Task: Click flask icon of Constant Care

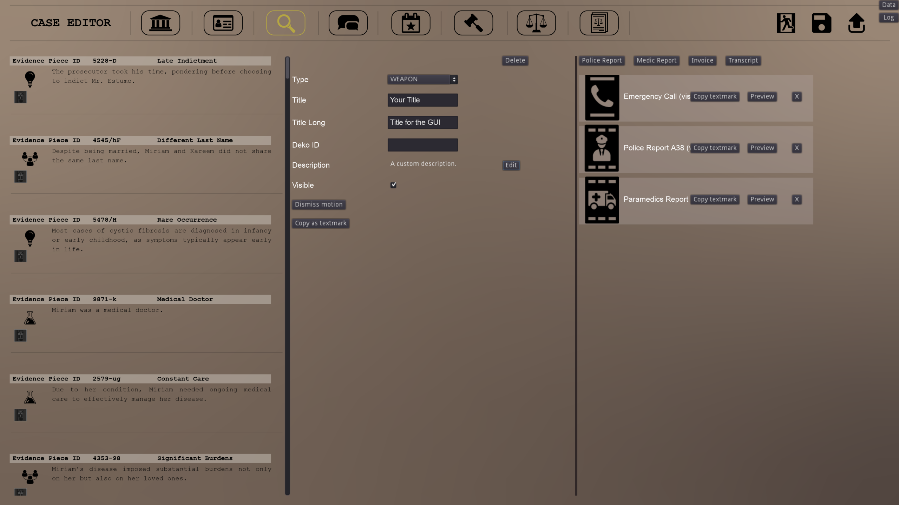Action: 30,397
